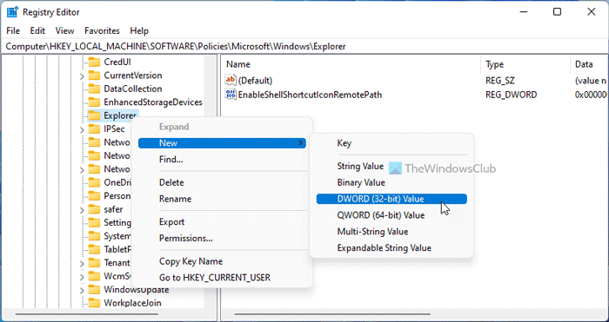Viewport: 609px width, 322px height.
Task: Open the Favorites menu
Action: (x=102, y=30)
